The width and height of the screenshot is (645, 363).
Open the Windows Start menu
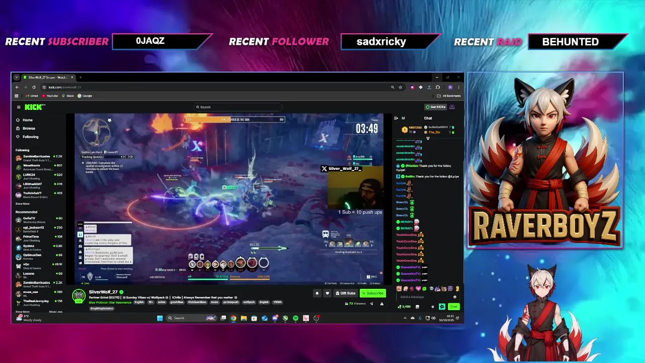coord(160,318)
